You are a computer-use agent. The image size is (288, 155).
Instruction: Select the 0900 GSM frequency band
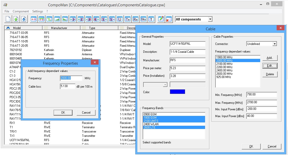coord(150,114)
